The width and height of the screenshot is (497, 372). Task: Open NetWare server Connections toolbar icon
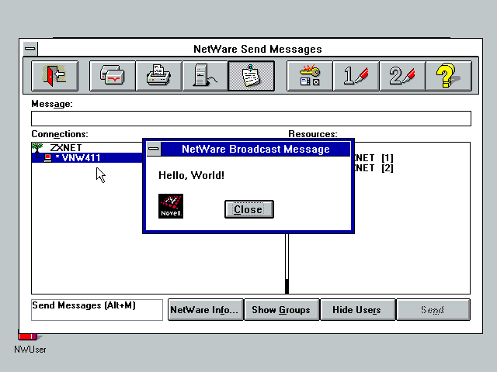[x=205, y=76]
